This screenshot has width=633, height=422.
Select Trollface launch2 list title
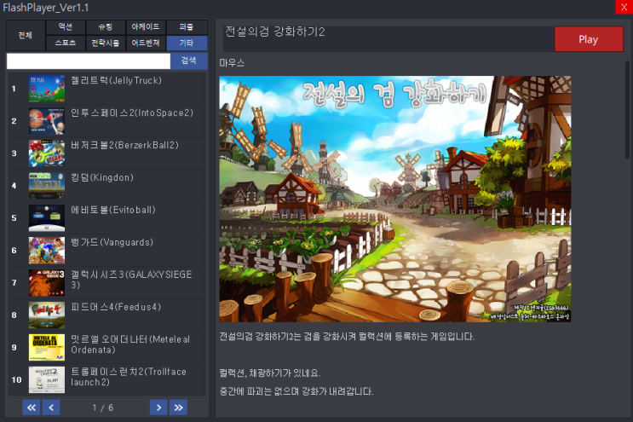129,376
